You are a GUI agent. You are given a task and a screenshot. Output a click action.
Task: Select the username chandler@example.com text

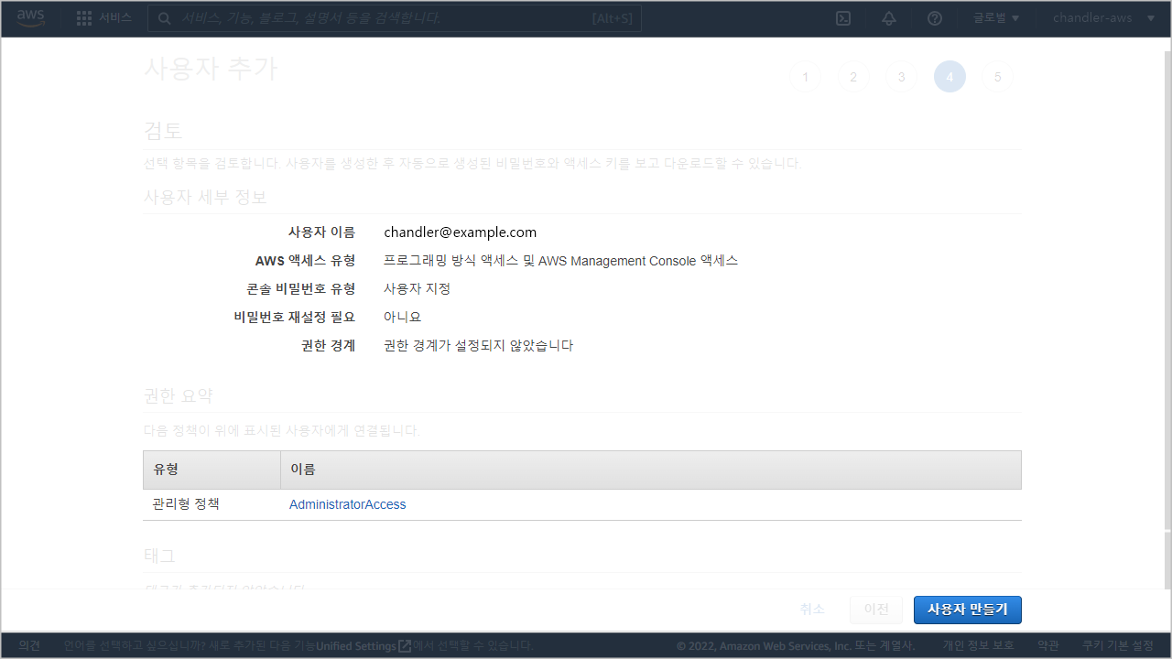pos(461,232)
